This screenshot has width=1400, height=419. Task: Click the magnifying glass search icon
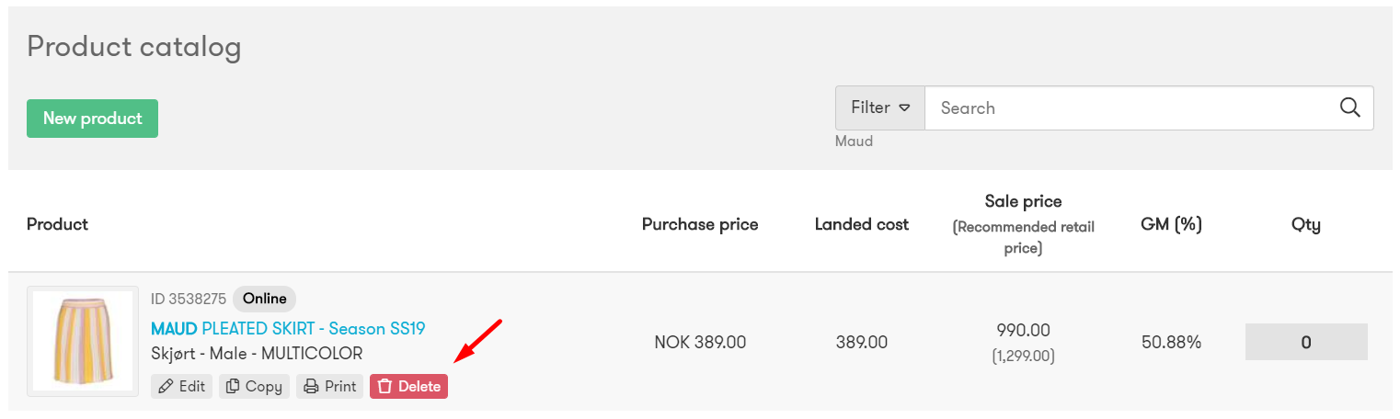tap(1349, 108)
